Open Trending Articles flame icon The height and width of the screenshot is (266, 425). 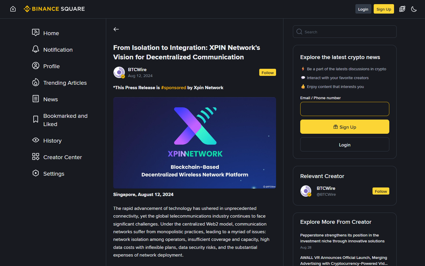[36, 82]
